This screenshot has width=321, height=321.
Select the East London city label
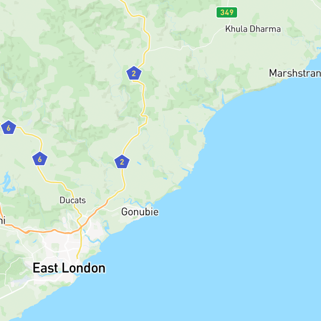coord(69,268)
